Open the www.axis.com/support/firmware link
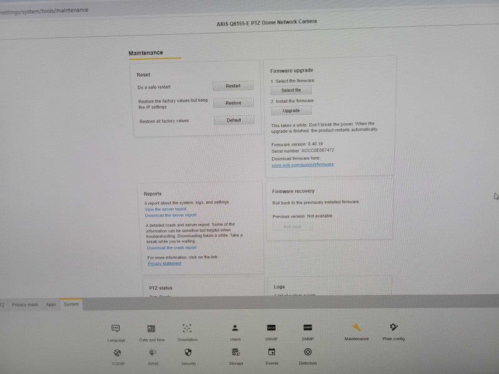499x374 pixels. pyautogui.click(x=303, y=165)
